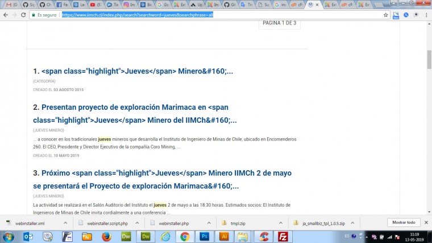Close the active iimch tab
The image size is (432, 243).
click(317, 5)
